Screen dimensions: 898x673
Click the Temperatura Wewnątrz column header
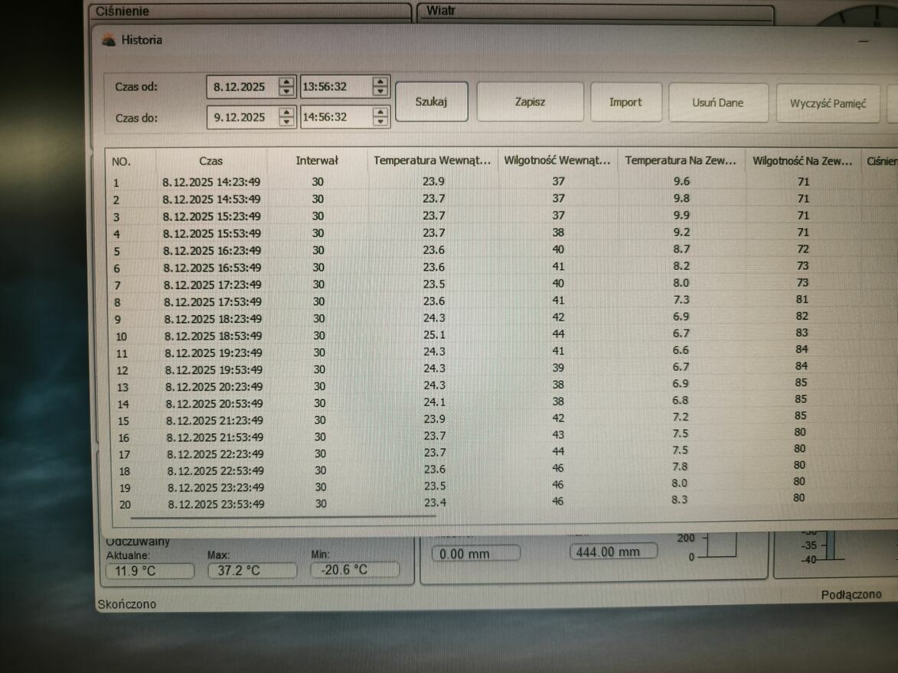tap(432, 161)
